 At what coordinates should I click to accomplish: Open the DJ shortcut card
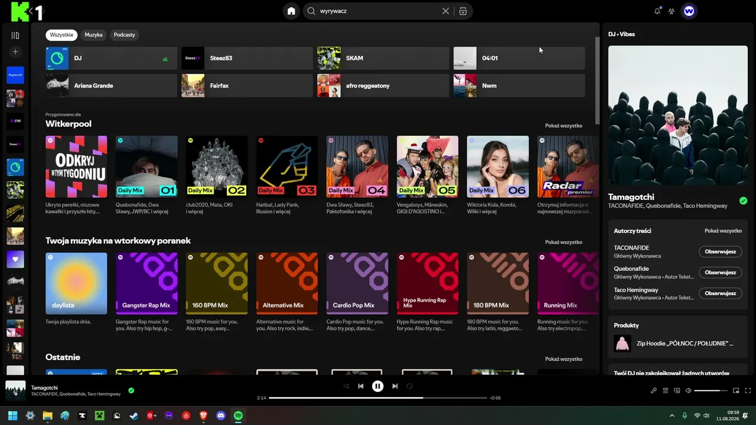tap(111, 58)
